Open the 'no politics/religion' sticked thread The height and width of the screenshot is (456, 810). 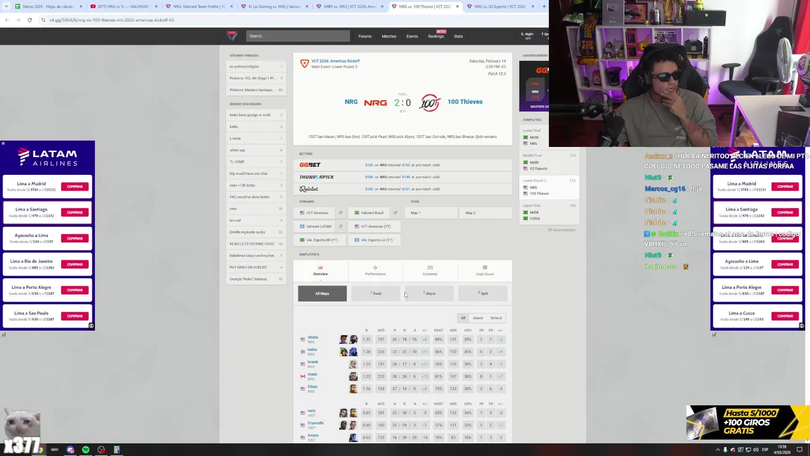pyautogui.click(x=256, y=66)
